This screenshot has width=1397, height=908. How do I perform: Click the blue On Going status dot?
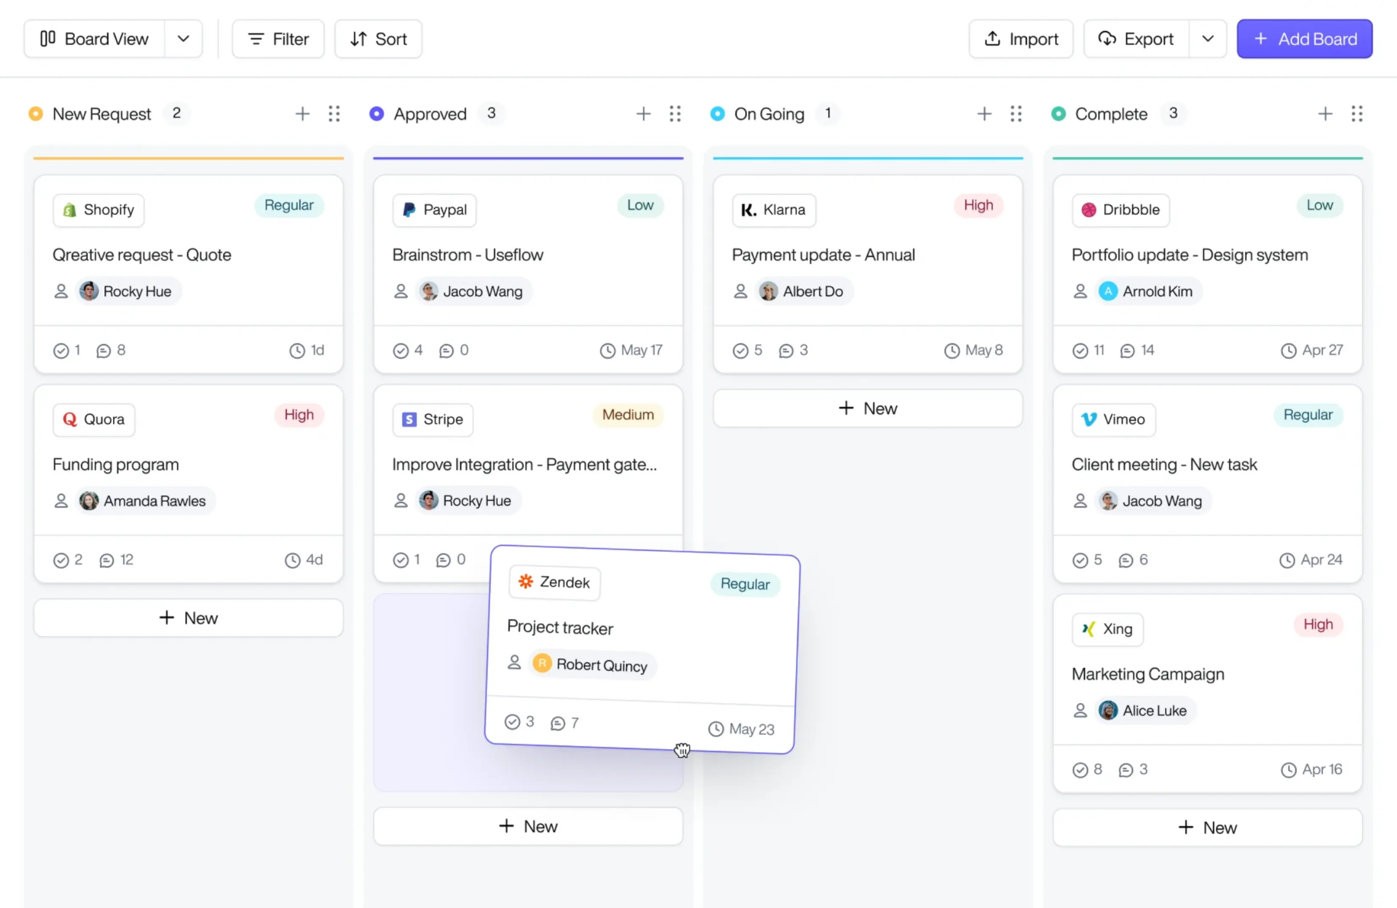(x=717, y=113)
